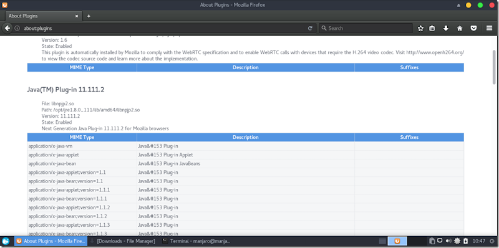Click the gear-shaped tray icon
Image resolution: width=499 pixels, height=248 pixels.
click(x=457, y=241)
